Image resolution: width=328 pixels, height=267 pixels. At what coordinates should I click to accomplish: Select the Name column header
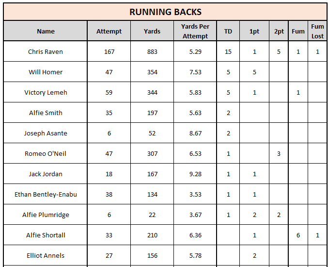[46, 32]
